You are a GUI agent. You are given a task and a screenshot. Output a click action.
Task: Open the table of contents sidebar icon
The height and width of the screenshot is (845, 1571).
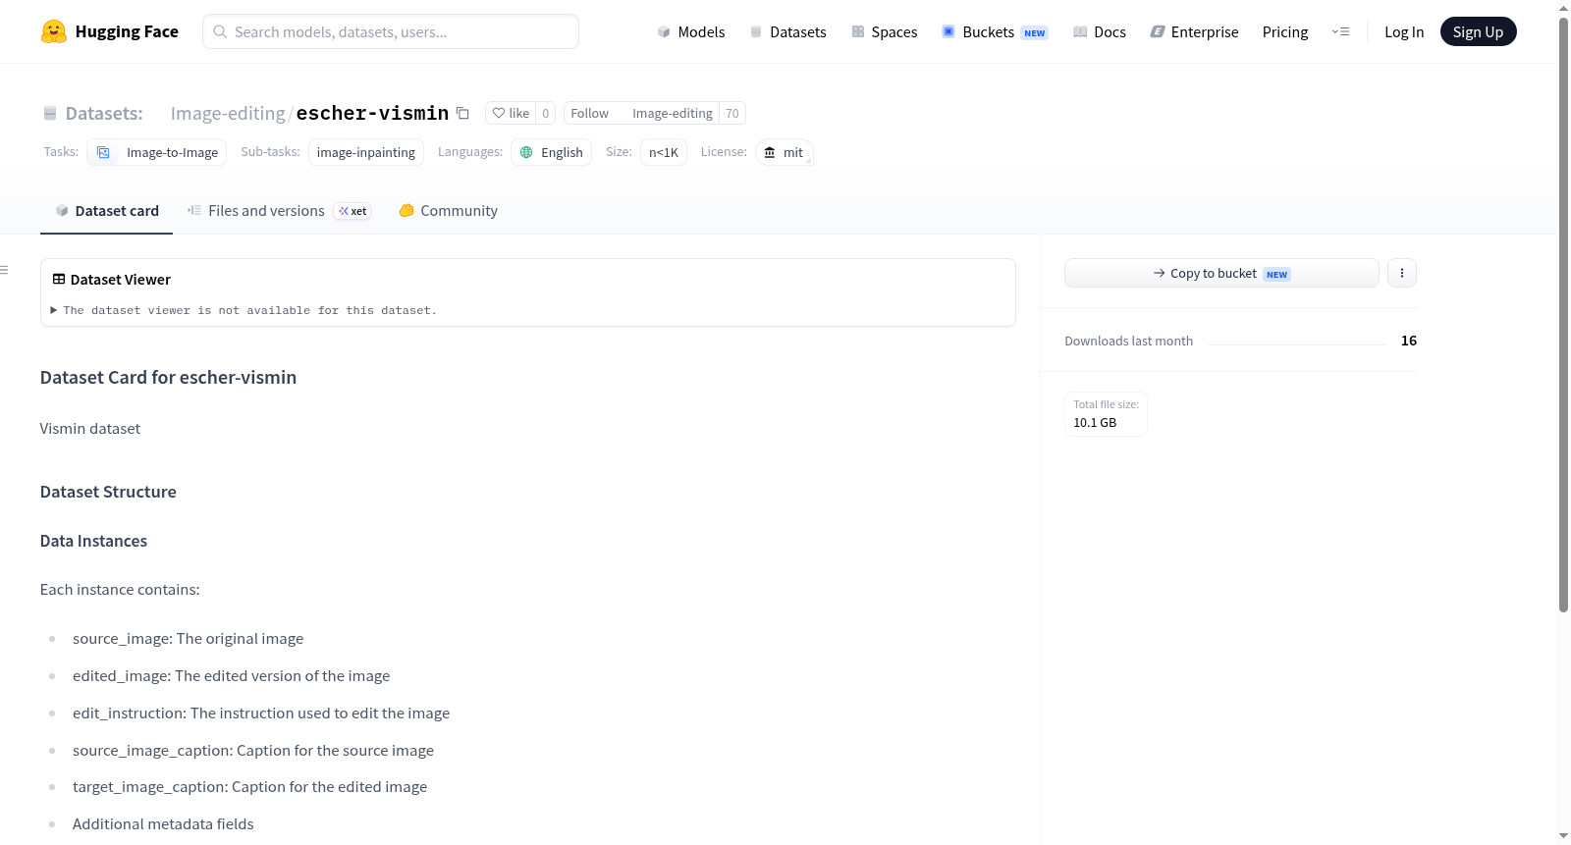point(4,270)
